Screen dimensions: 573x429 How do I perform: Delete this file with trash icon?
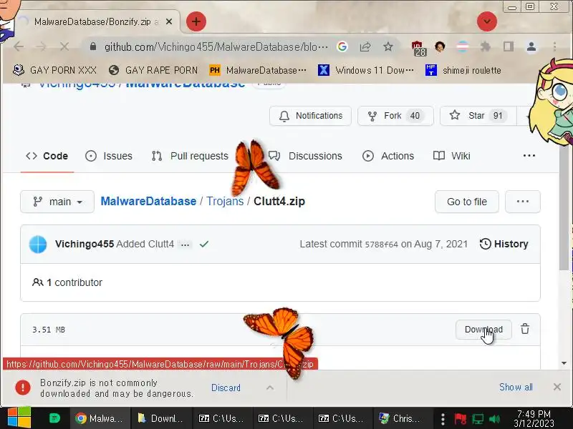point(525,329)
